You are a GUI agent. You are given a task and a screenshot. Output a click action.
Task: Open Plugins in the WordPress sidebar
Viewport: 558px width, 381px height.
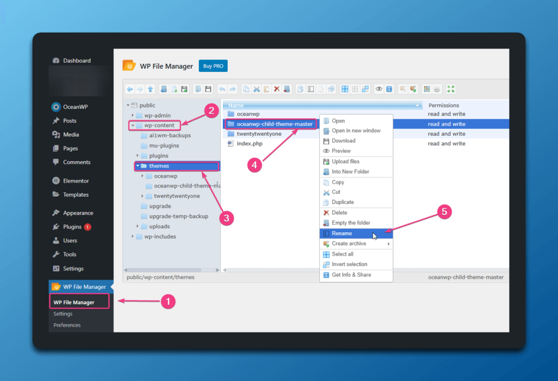pyautogui.click(x=72, y=227)
